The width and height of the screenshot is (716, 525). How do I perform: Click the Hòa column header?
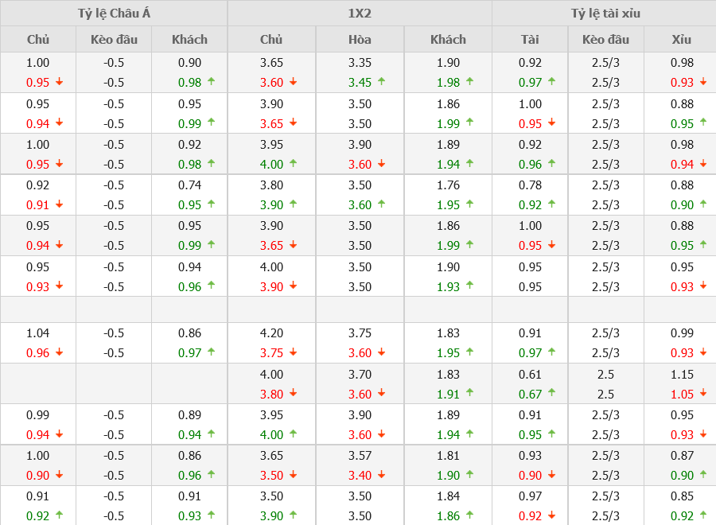(x=360, y=40)
